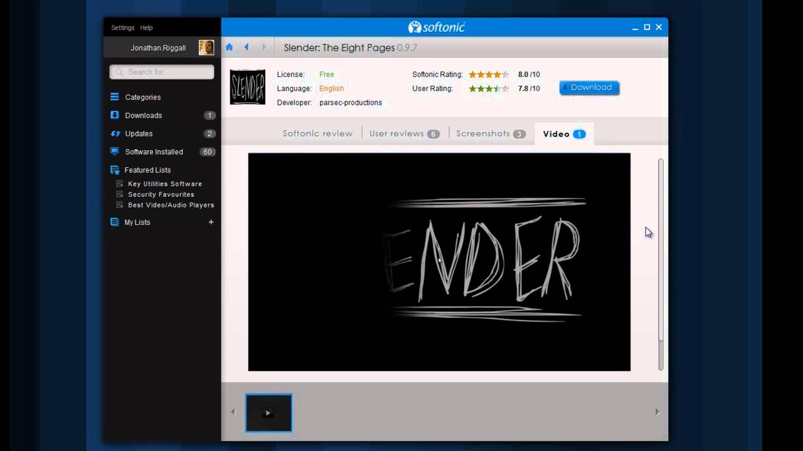Switch to the User reviews tab

[x=404, y=133]
